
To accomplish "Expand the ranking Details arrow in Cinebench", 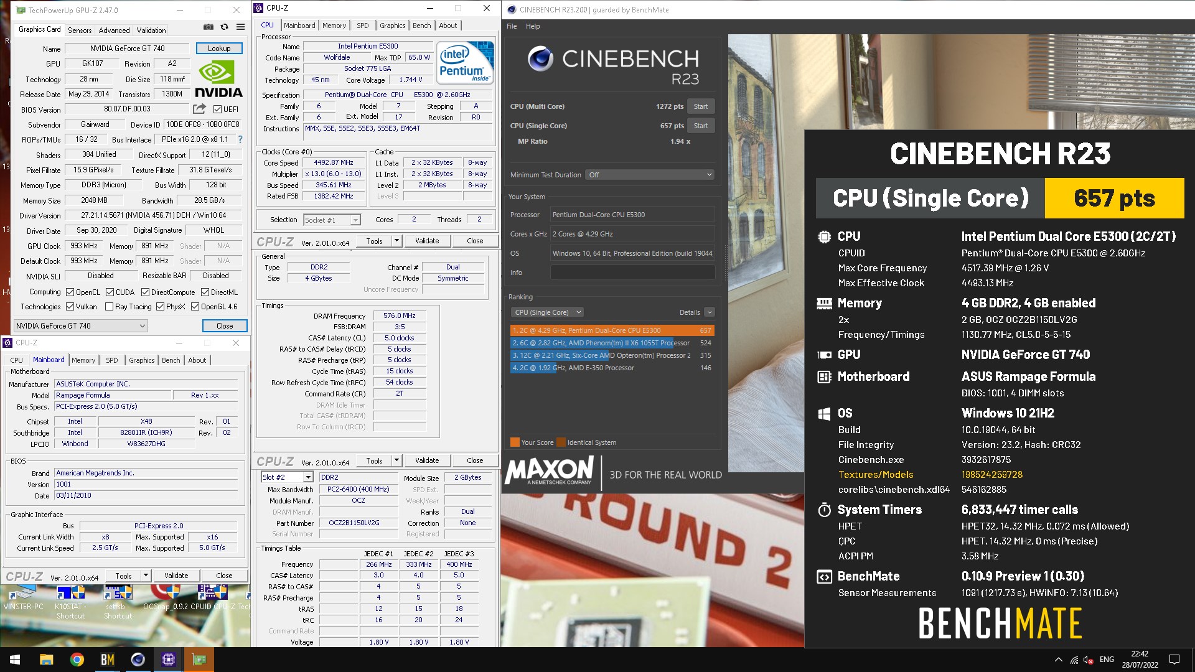I will click(710, 312).
